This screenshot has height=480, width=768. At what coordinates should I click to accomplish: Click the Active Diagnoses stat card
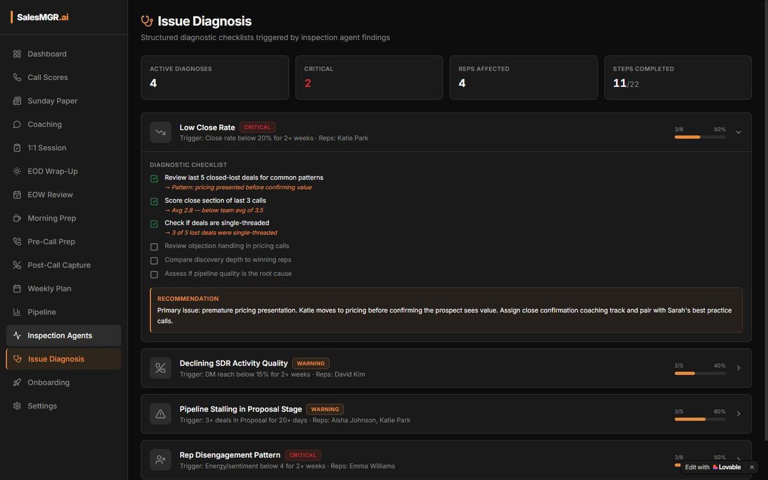[x=215, y=78]
